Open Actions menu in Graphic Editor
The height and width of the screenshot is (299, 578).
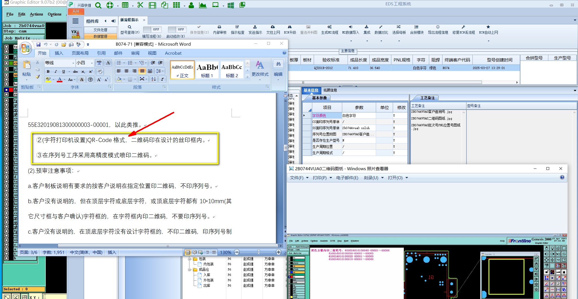point(36,14)
